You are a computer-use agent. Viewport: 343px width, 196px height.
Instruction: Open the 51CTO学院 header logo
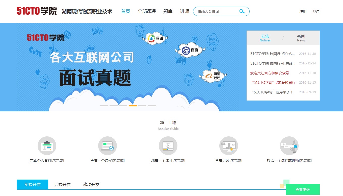click(37, 11)
